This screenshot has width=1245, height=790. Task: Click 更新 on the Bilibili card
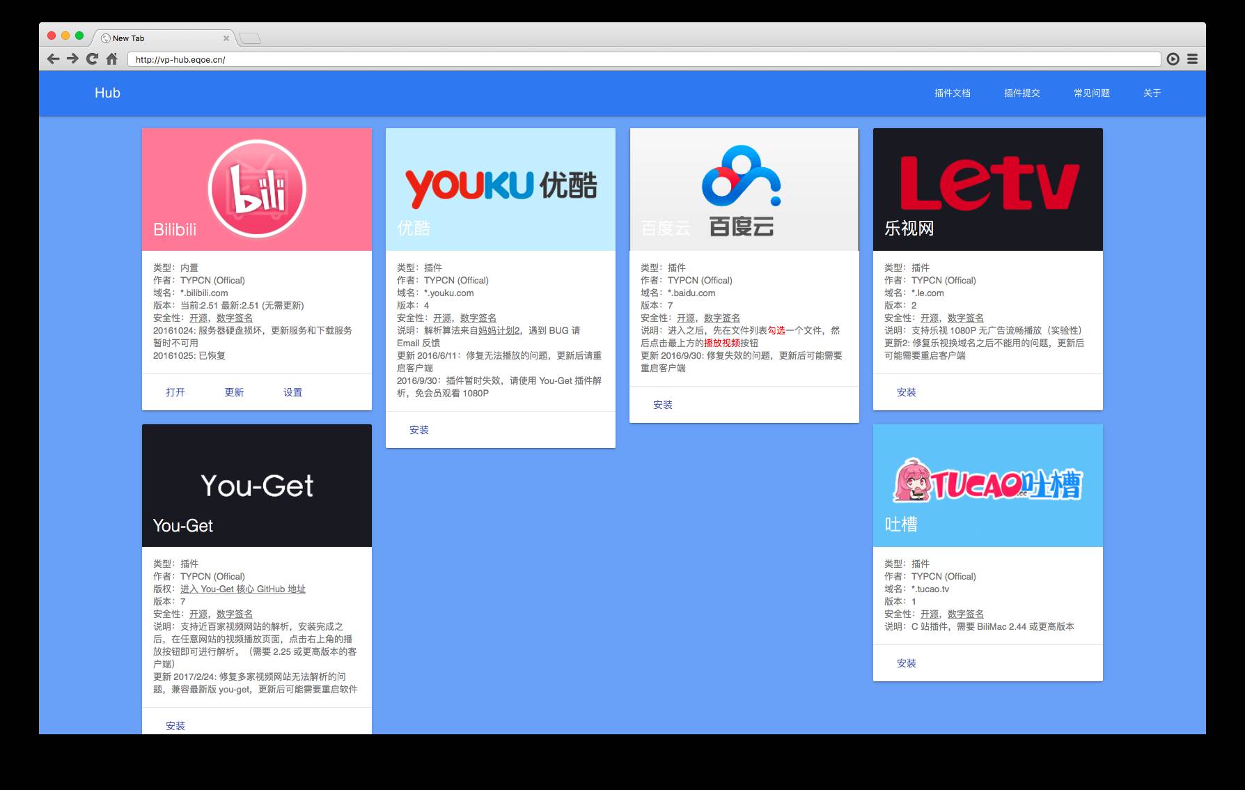tap(234, 392)
